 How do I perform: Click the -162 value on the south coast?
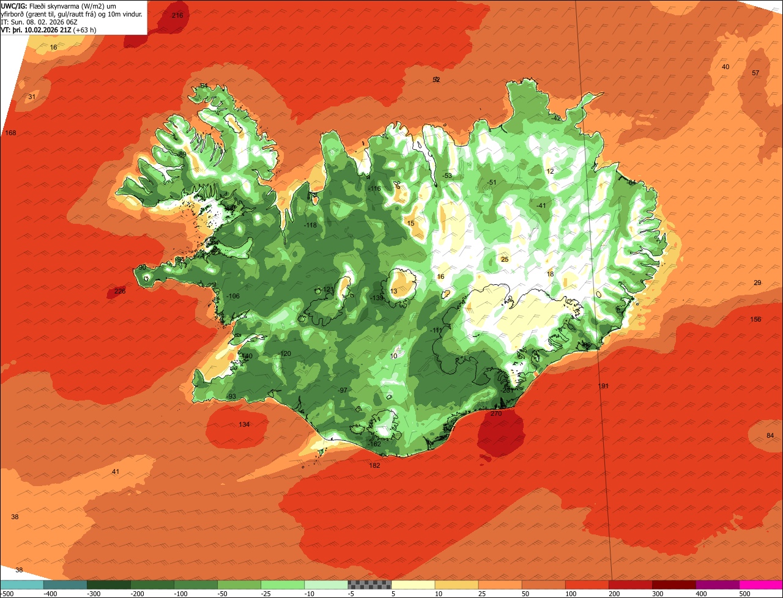[x=375, y=444]
